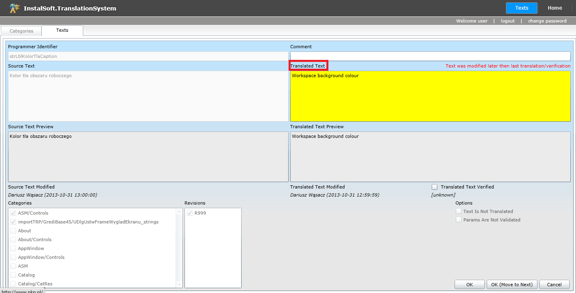
Task: Click the InstalSoft TranslationSystem logo icon
Action: point(14,8)
